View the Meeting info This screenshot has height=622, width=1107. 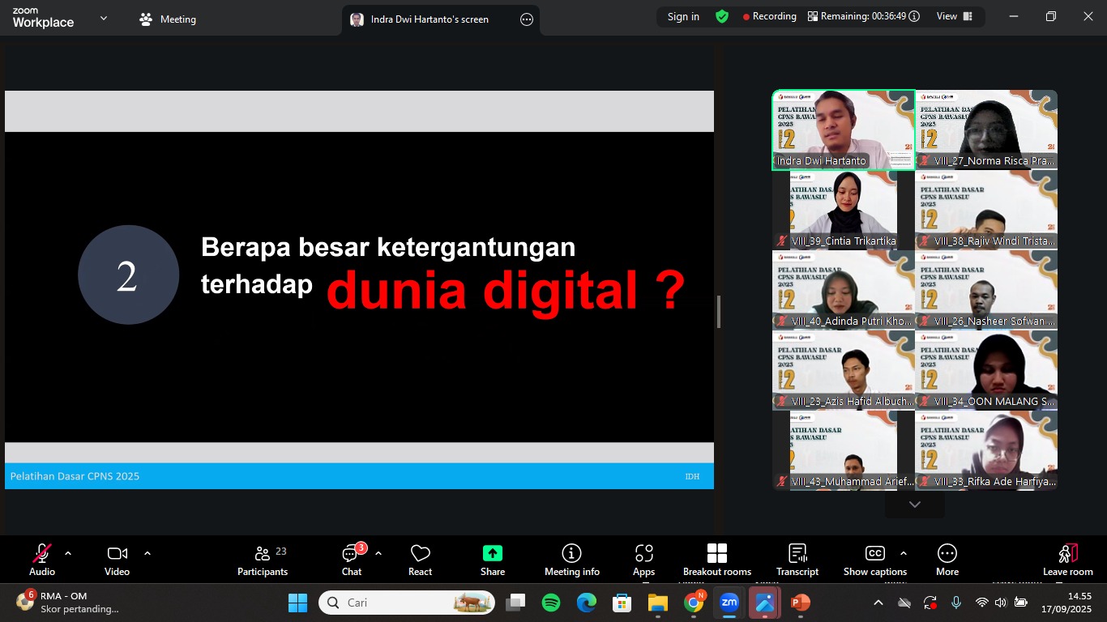[x=571, y=559]
